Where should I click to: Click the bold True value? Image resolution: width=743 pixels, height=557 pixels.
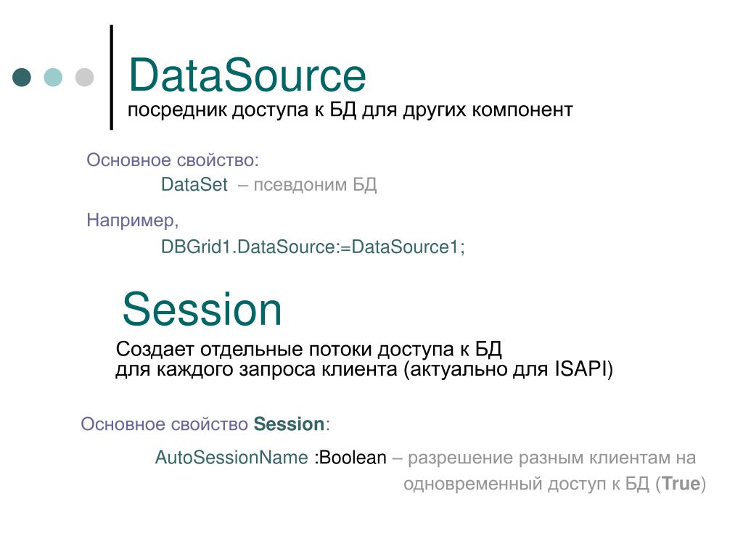681,484
